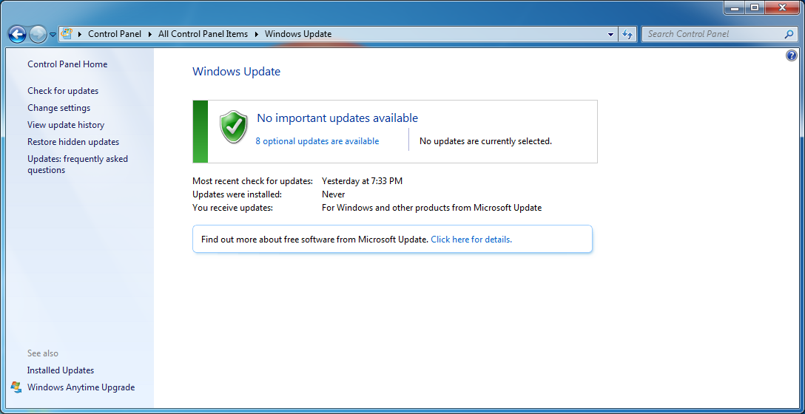Screen dimensions: 805x414
Task: Click the Never value for updates installed
Action: [333, 194]
